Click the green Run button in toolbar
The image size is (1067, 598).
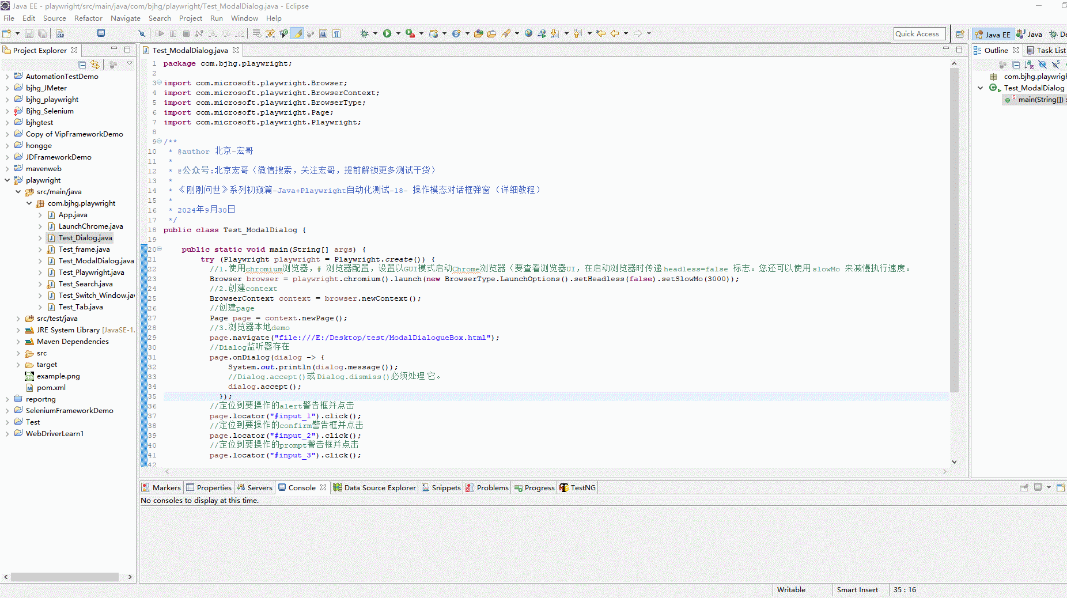pos(387,33)
